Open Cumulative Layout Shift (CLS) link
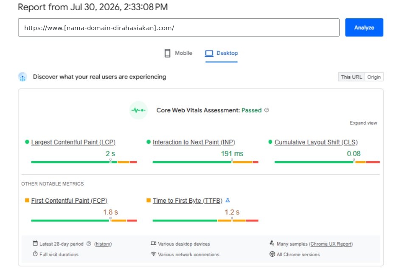The height and width of the screenshot is (280, 399). [316, 142]
